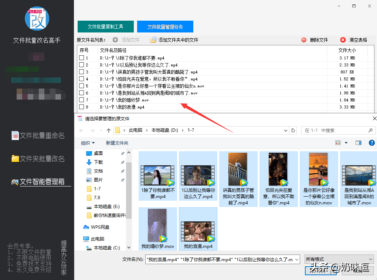Check the box for row 5 是你那片云
This screenshot has width=377, height=280.
coord(82,86)
